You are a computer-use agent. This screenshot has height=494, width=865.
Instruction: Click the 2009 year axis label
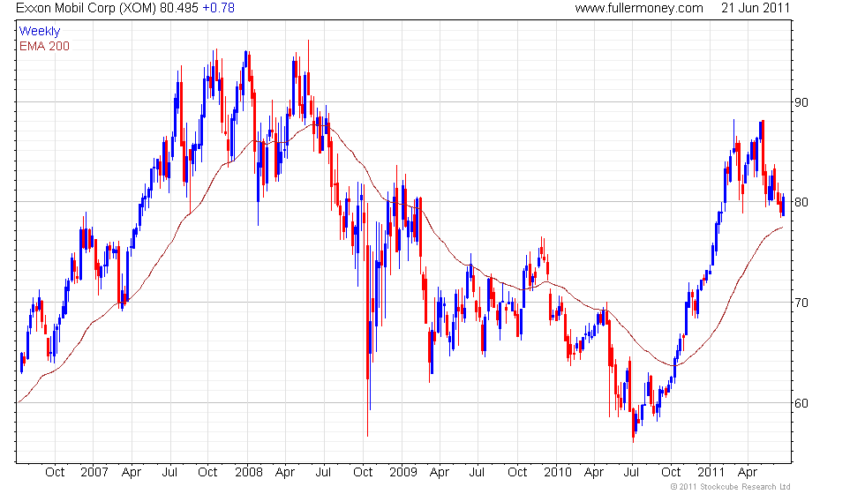[402, 473]
